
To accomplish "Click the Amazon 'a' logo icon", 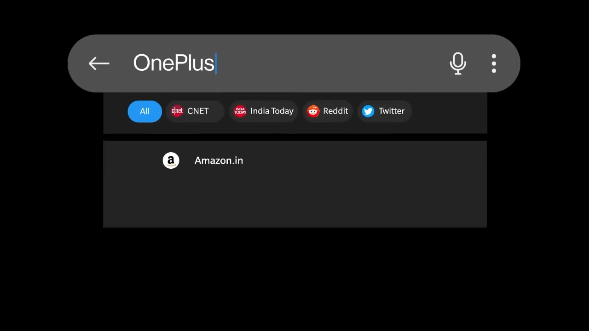I will tap(171, 160).
